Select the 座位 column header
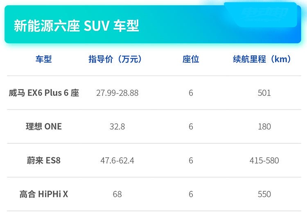The image size is (307, 213). pos(191,59)
